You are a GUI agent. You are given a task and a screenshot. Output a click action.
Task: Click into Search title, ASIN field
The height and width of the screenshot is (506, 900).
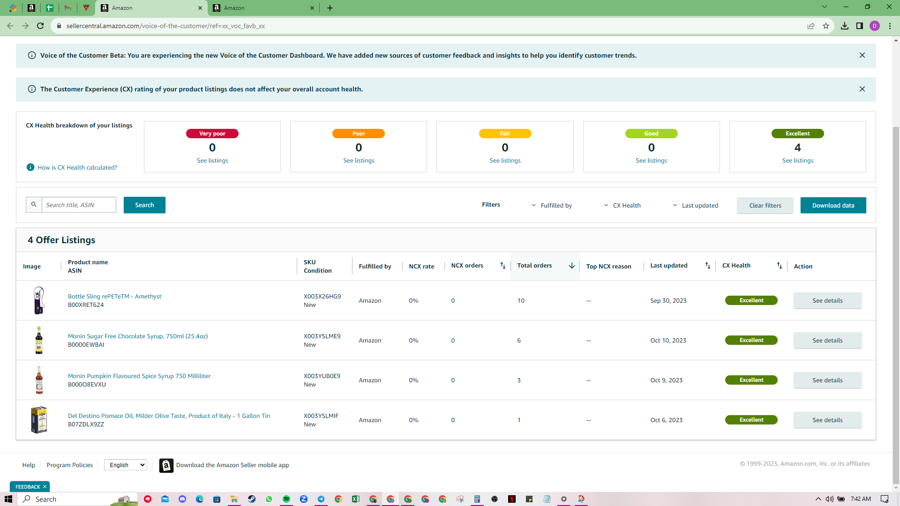[79, 205]
